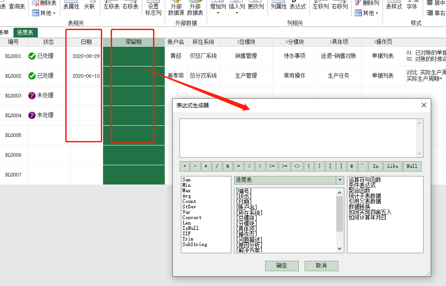Viewport: 446px width, 286px height.
Task: Switch to the 进度表 tab
Action: click(x=25, y=33)
